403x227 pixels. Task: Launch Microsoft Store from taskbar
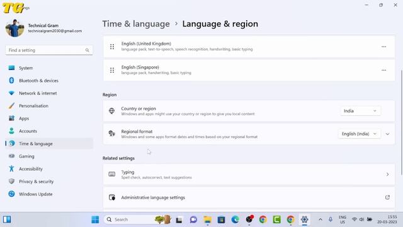tap(221, 220)
